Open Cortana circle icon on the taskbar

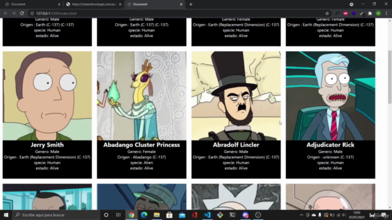[106, 215]
